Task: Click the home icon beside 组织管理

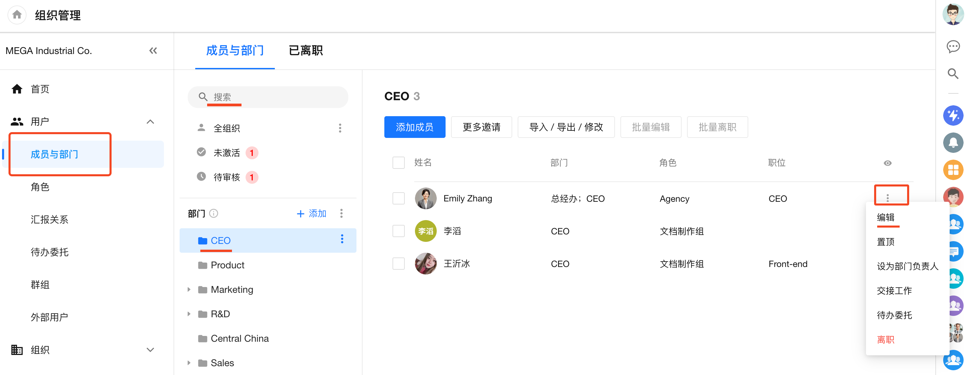Action: click(17, 15)
